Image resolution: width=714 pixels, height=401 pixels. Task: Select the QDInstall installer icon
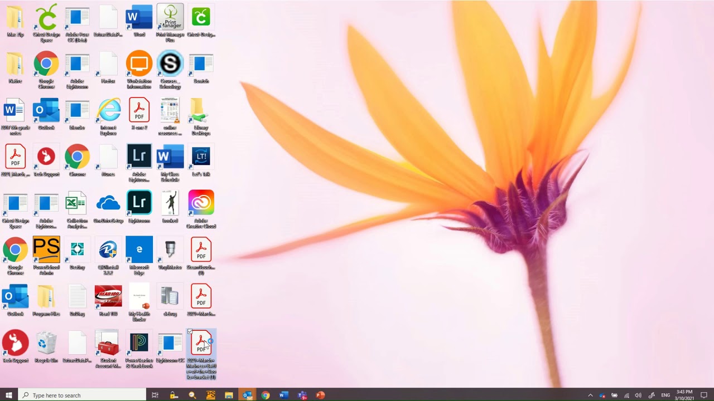[108, 256]
